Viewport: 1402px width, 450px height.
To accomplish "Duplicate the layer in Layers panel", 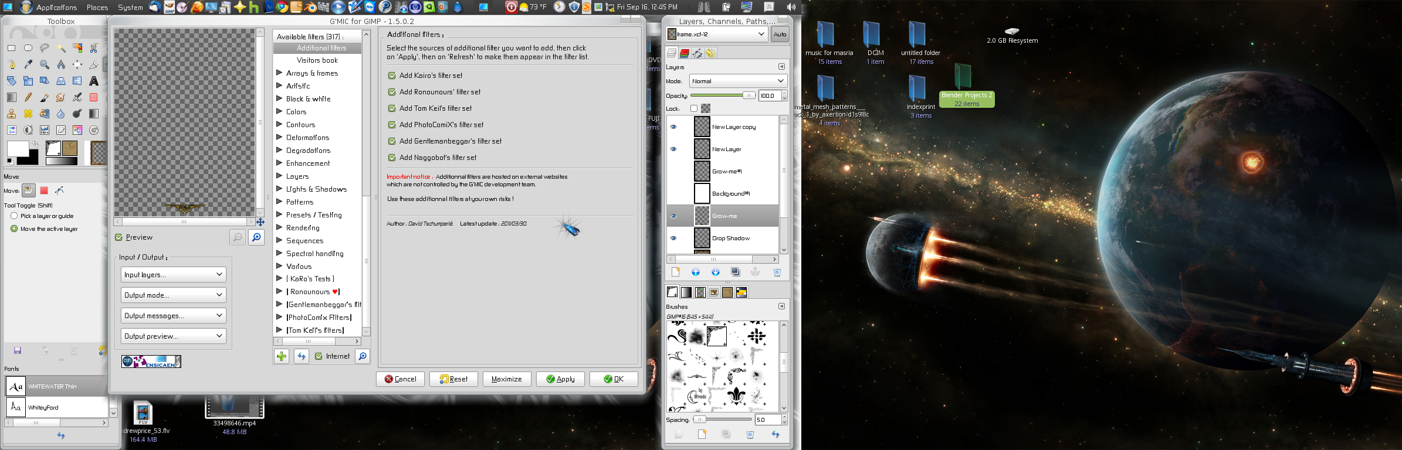I will [x=736, y=272].
